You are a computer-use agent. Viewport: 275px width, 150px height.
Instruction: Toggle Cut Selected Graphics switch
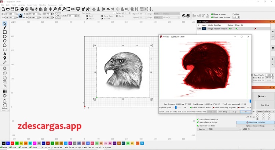[198, 120]
